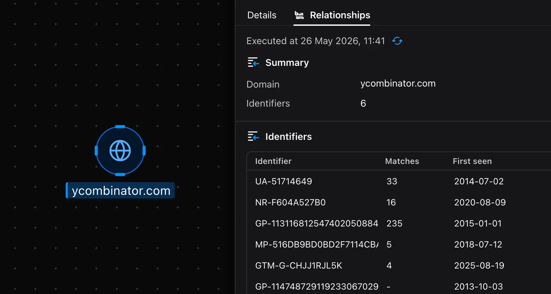This screenshot has width=551, height=294.
Task: Click the first seen date 2018-07-12
Action: (478, 244)
